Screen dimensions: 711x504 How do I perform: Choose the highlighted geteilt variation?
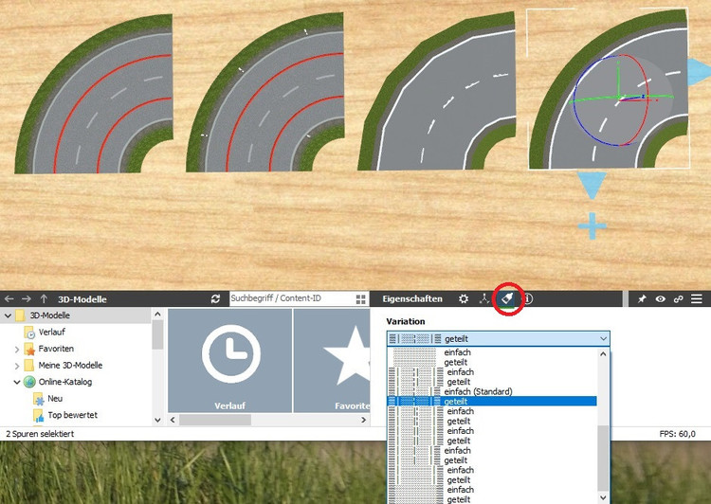(x=492, y=402)
